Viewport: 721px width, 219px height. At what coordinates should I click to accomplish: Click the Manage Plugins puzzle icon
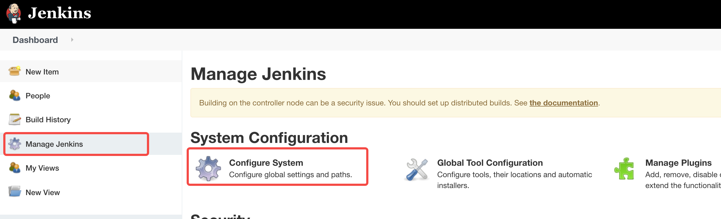(x=624, y=169)
